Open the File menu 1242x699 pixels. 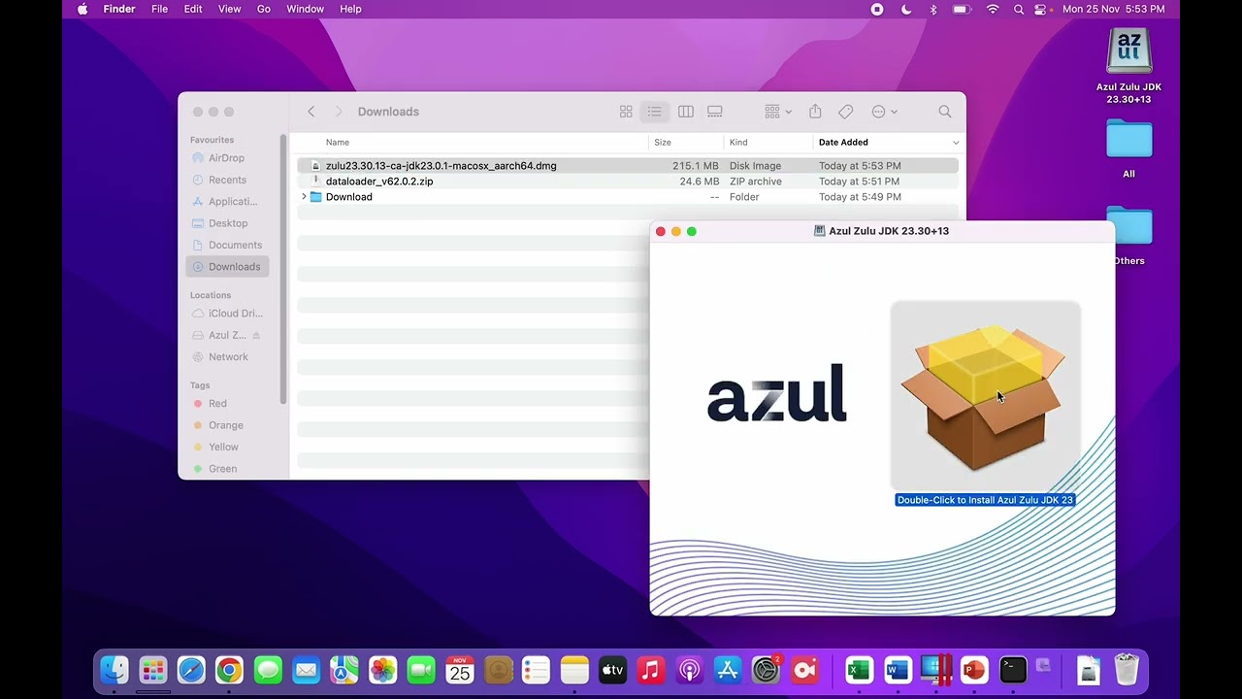click(159, 9)
